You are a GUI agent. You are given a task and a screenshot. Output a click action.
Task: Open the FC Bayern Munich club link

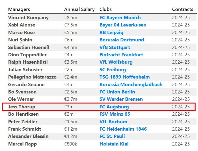click(120, 17)
